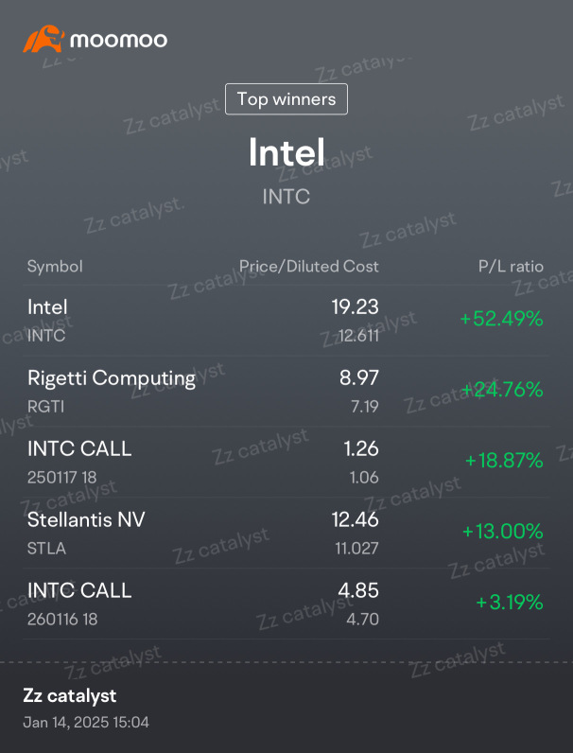Viewport: 573px width, 753px height.
Task: Click Intel's +52.49% P/L ratio
Action: 501,319
